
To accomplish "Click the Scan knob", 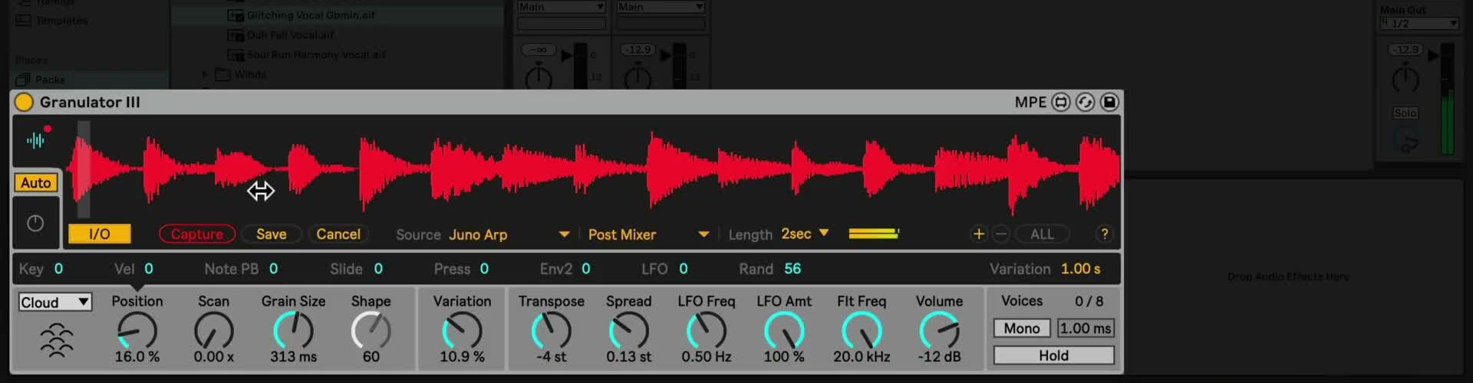I will pos(214,331).
